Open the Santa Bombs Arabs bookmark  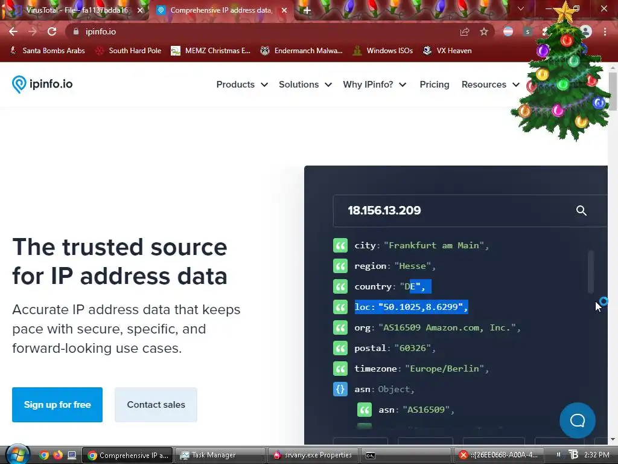coord(47,51)
